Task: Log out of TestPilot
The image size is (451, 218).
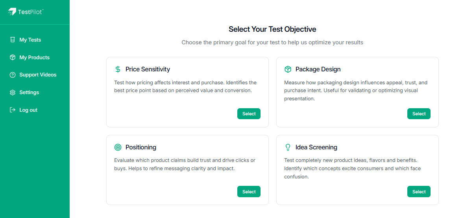Action: pos(28,110)
